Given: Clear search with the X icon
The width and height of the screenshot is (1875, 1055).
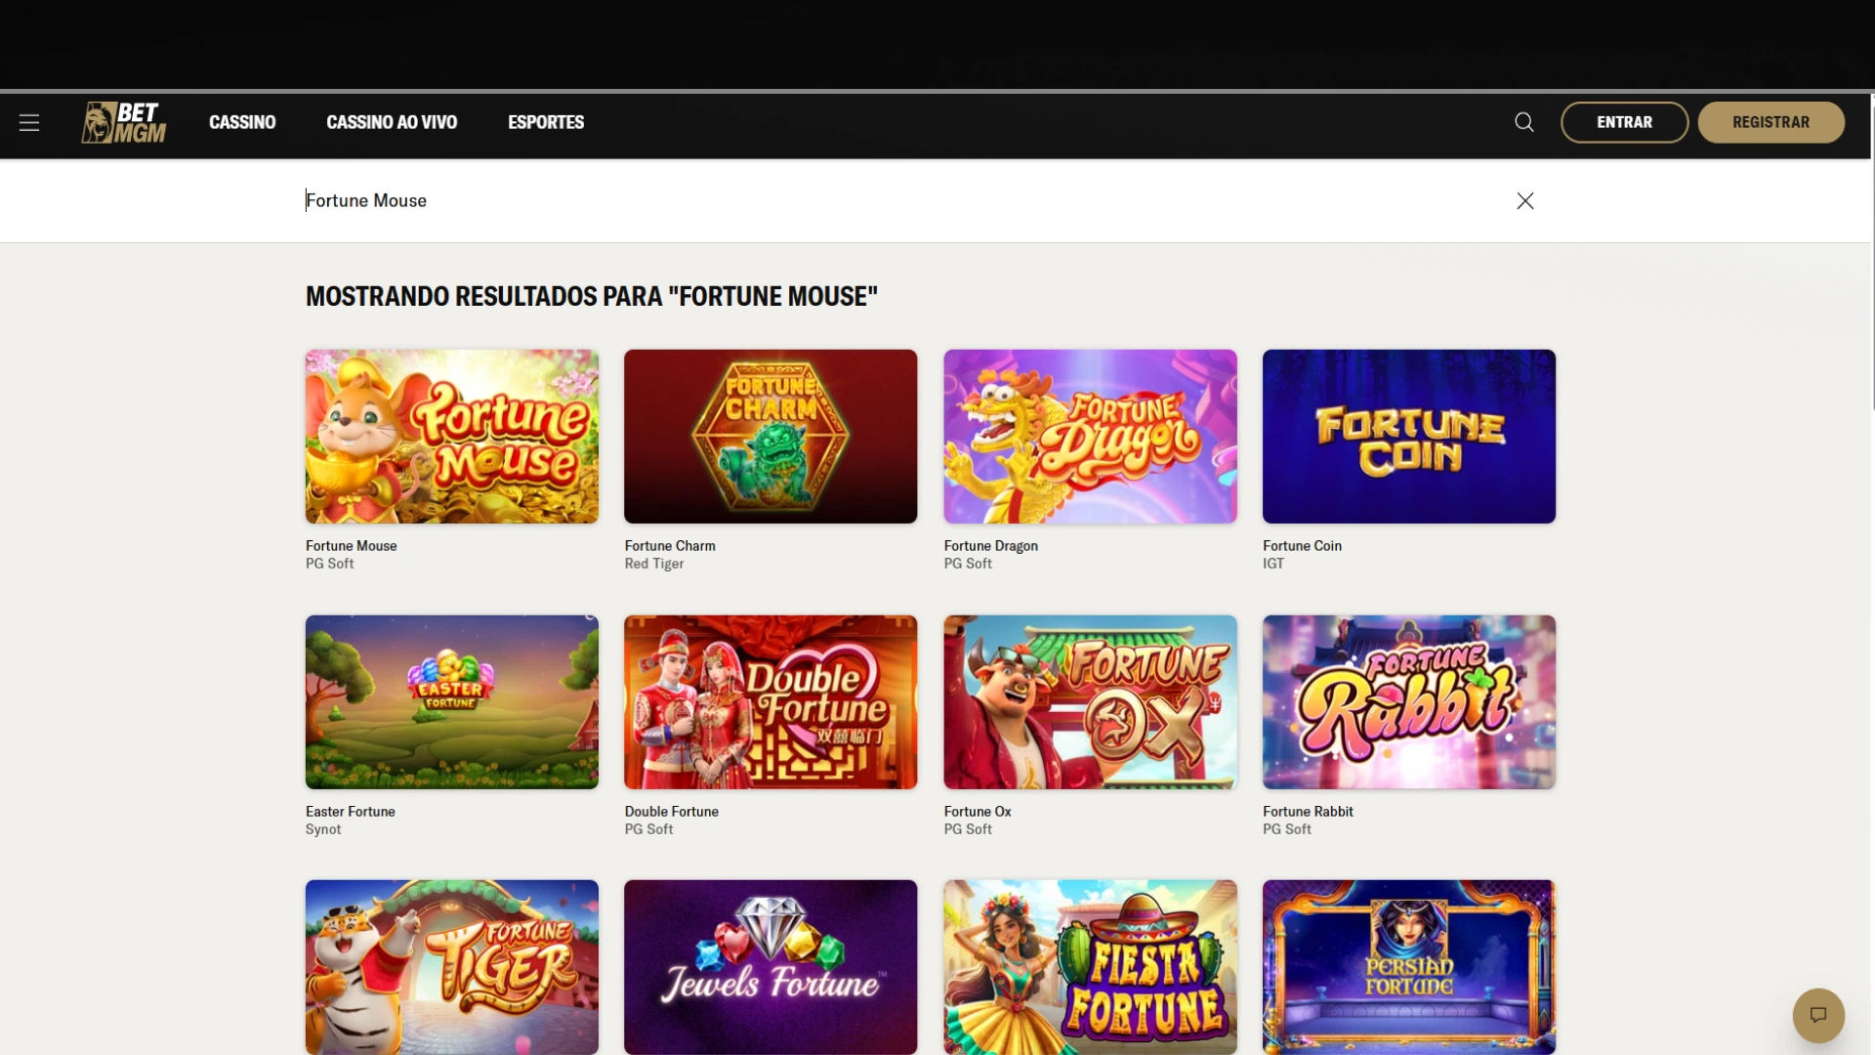Looking at the screenshot, I should 1525,200.
